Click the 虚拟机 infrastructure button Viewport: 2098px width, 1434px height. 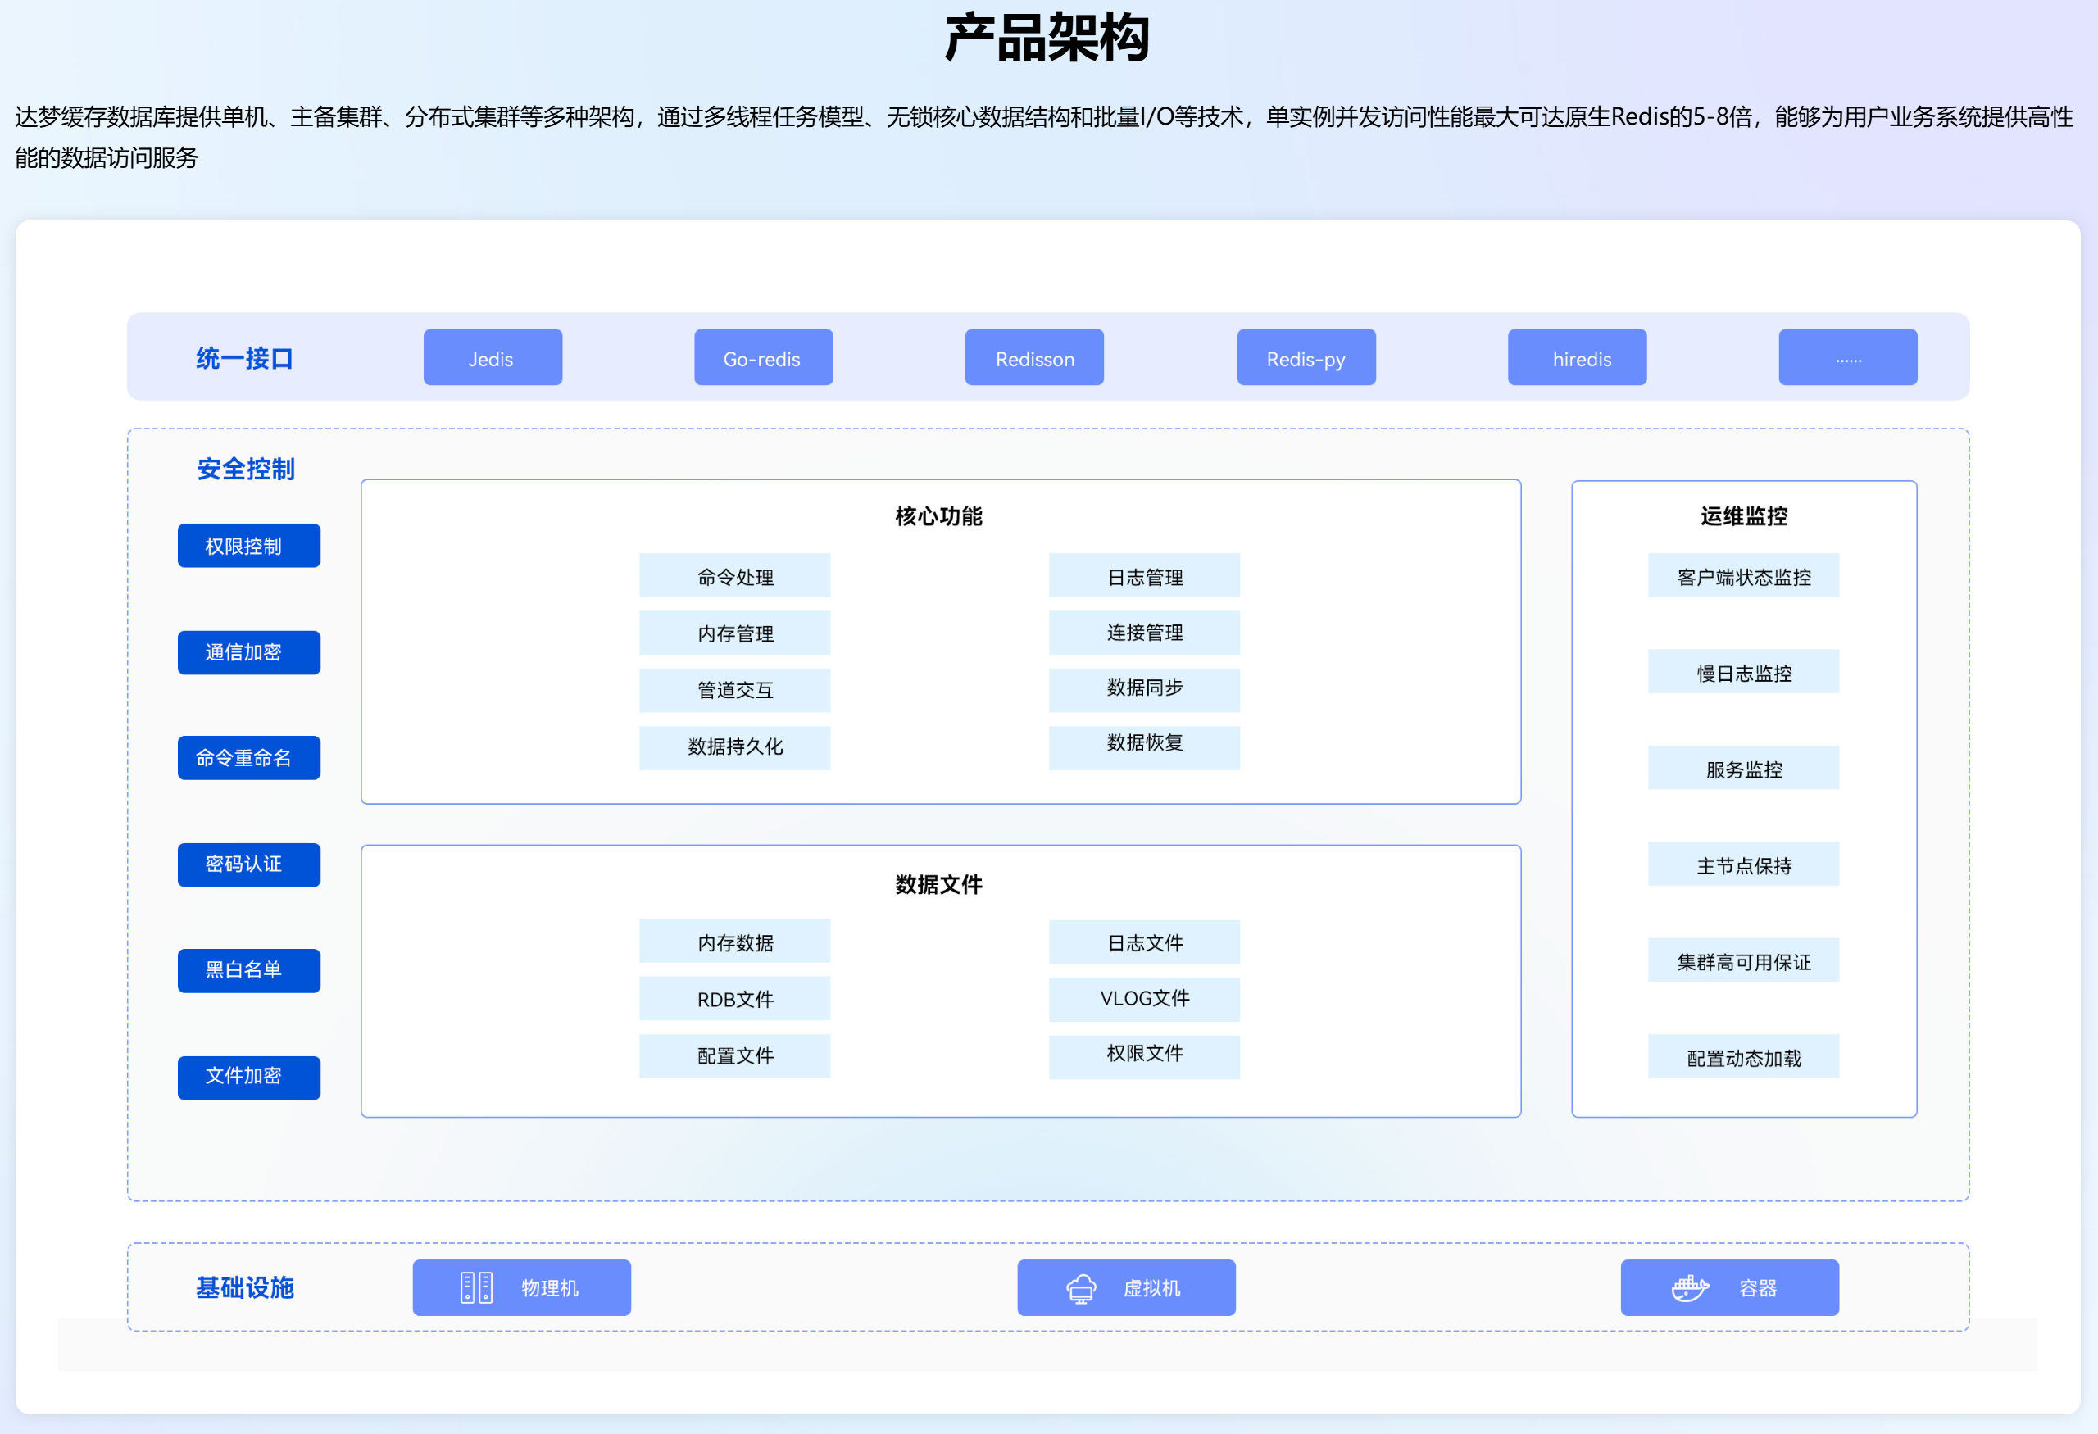click(1127, 1288)
